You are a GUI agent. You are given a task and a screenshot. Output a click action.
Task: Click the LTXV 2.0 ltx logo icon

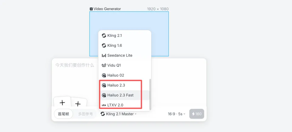tap(104, 105)
